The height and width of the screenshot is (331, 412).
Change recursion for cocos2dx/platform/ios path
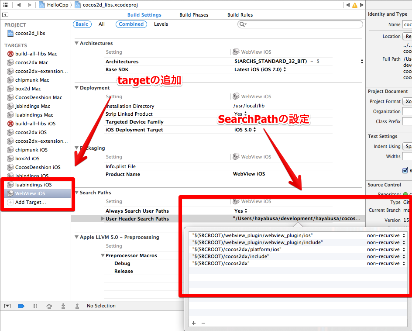(386, 249)
